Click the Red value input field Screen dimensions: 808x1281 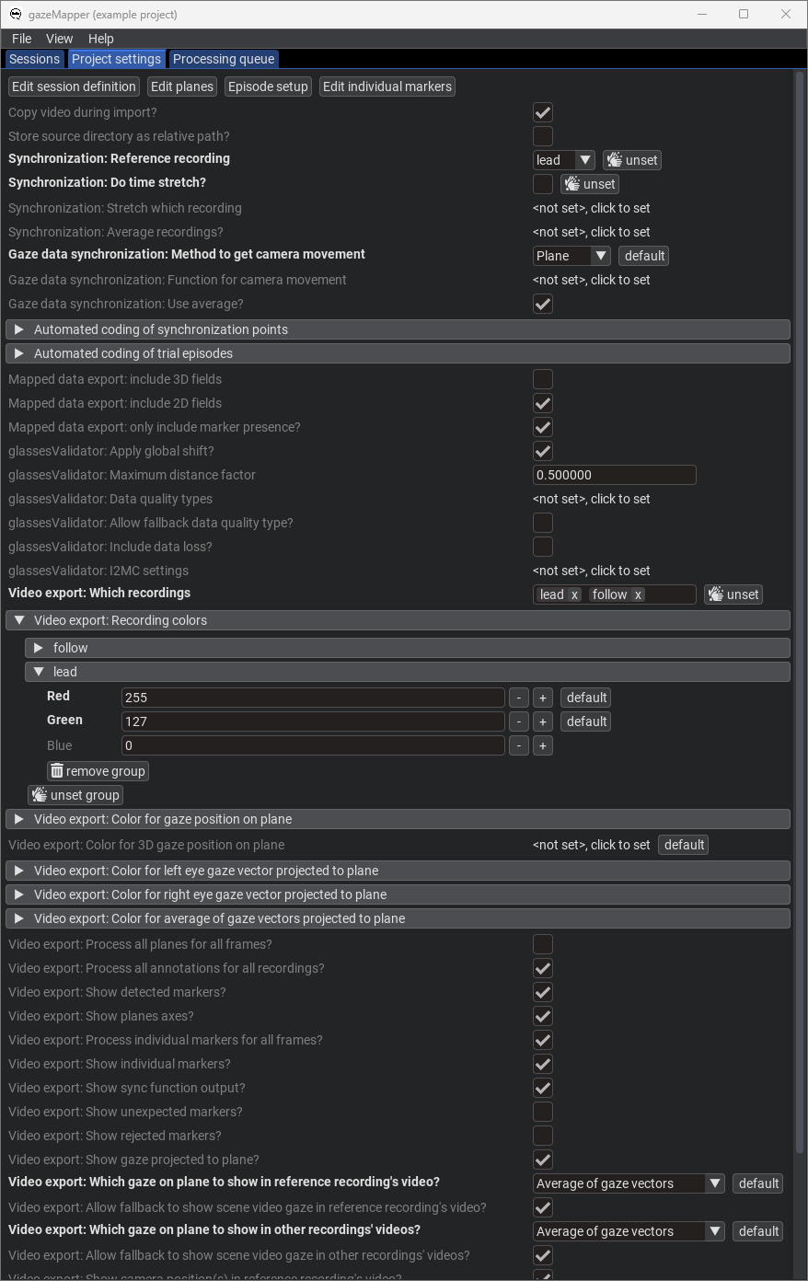click(x=313, y=698)
